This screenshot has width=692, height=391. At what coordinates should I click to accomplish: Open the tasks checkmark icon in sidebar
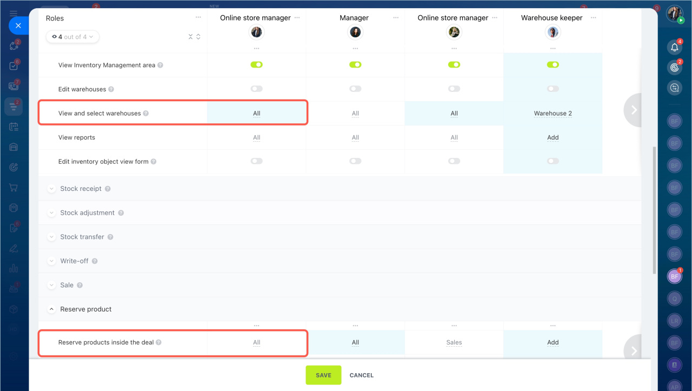click(x=14, y=66)
